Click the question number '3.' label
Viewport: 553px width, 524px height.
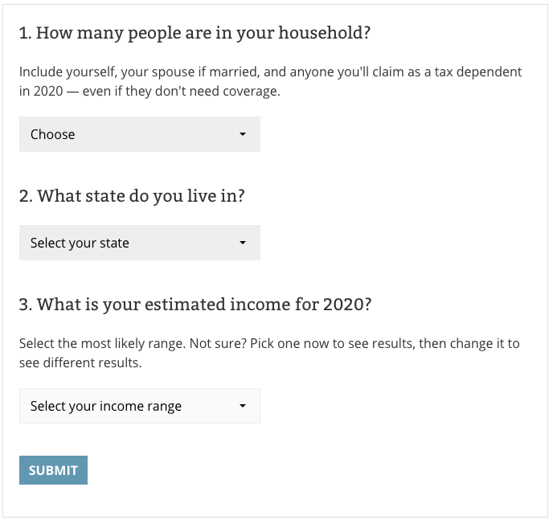coord(26,305)
